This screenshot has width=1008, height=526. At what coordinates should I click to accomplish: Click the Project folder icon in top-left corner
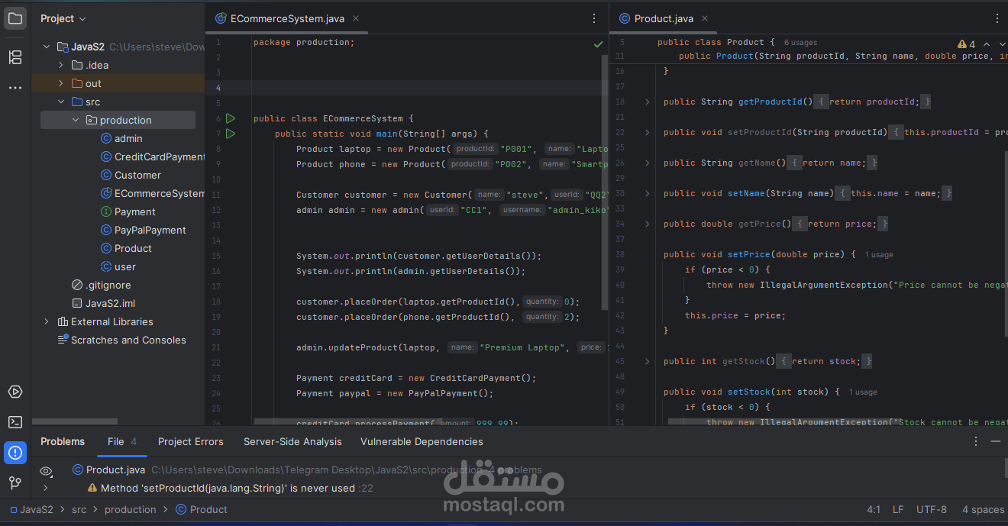[15, 18]
